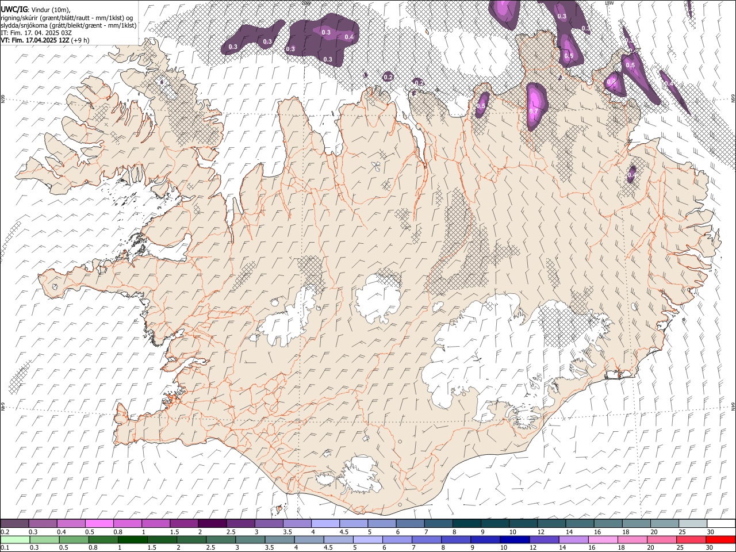
Task: Select the light green 0.3 rain legend swatch
Action: pos(44,539)
